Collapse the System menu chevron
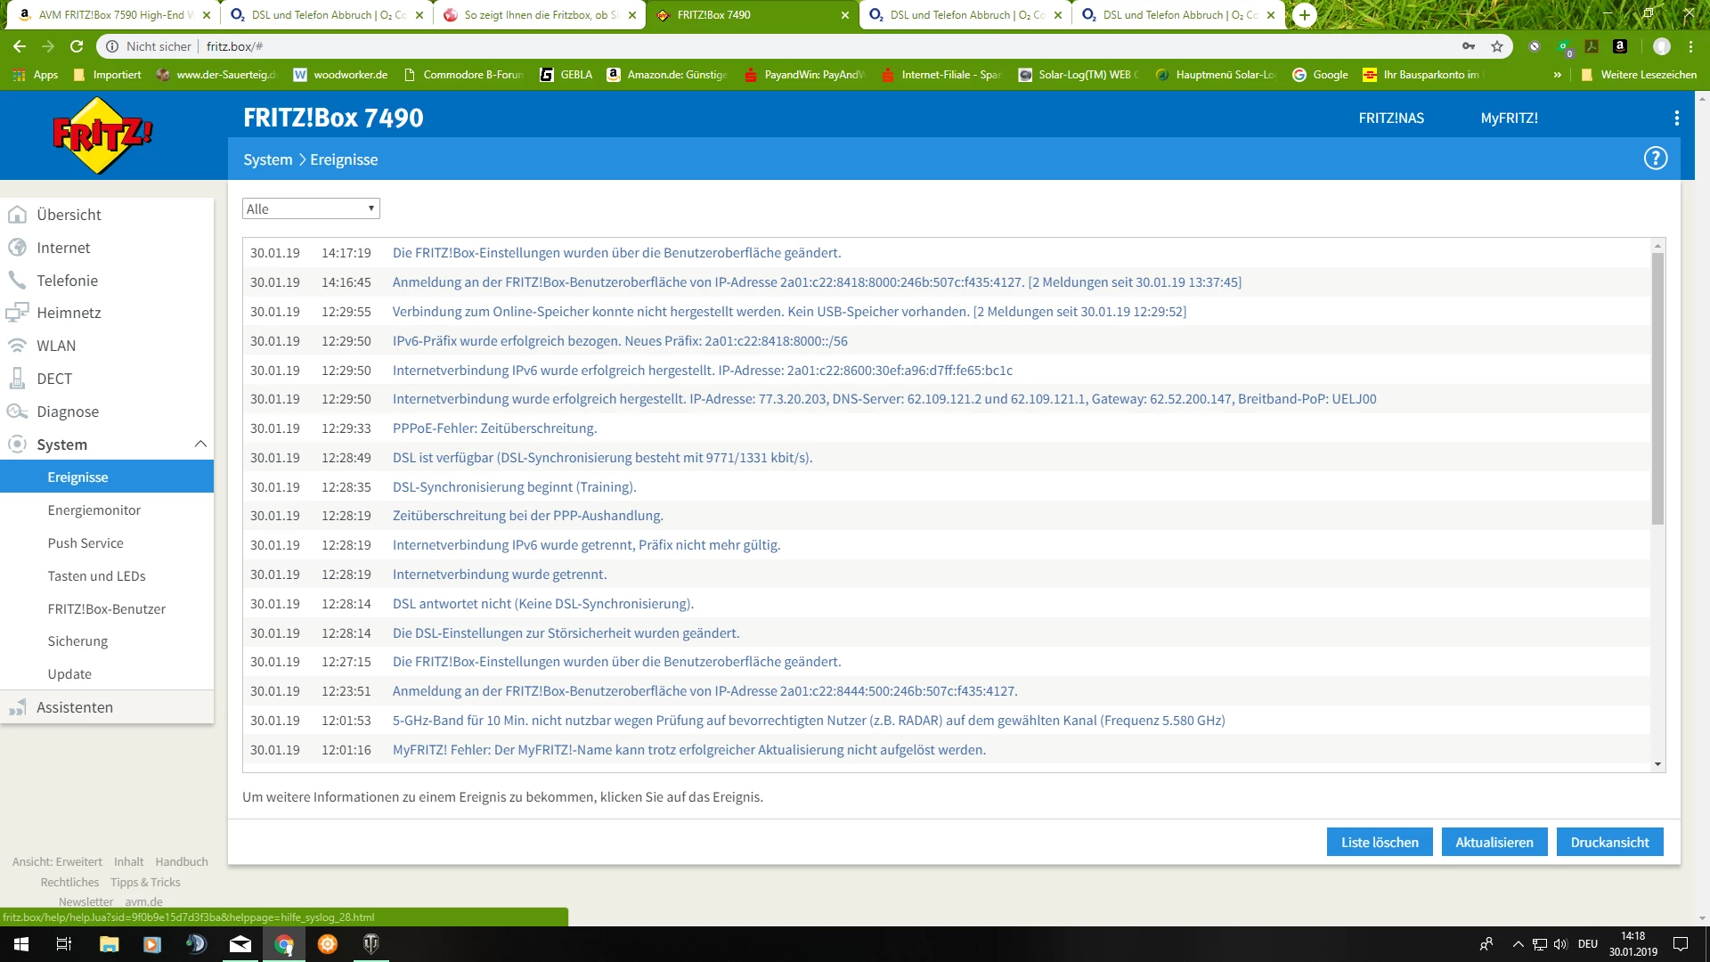This screenshot has height=962, width=1710. click(x=200, y=444)
